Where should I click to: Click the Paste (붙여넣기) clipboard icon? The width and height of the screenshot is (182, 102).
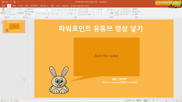tap(3, 10)
